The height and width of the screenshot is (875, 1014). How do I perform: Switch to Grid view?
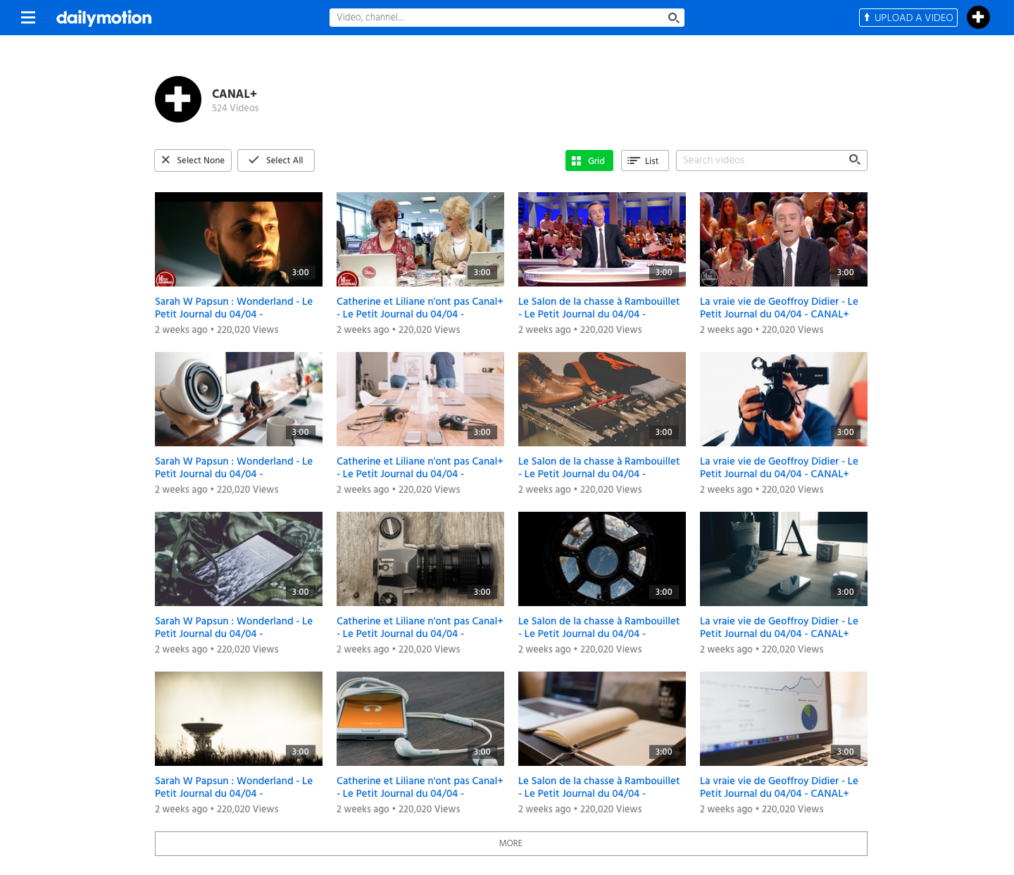(589, 160)
